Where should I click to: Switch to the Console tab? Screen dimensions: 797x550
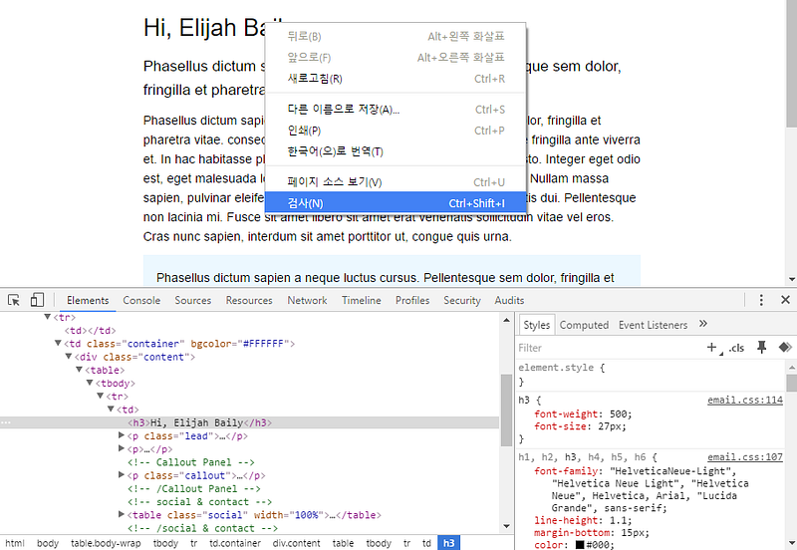coord(141,301)
